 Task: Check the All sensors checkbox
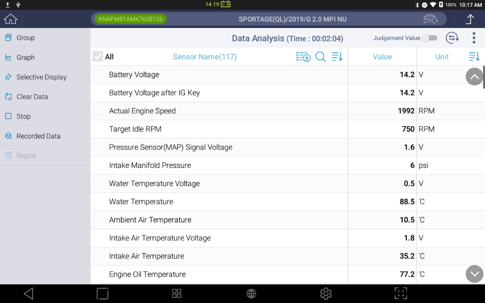pyautogui.click(x=98, y=56)
